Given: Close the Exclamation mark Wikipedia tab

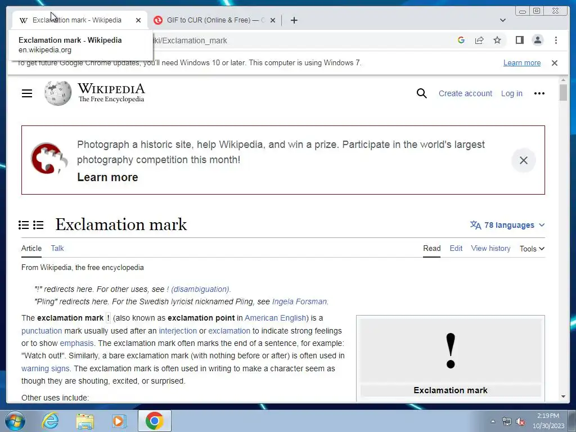Looking at the screenshot, I should point(138,20).
